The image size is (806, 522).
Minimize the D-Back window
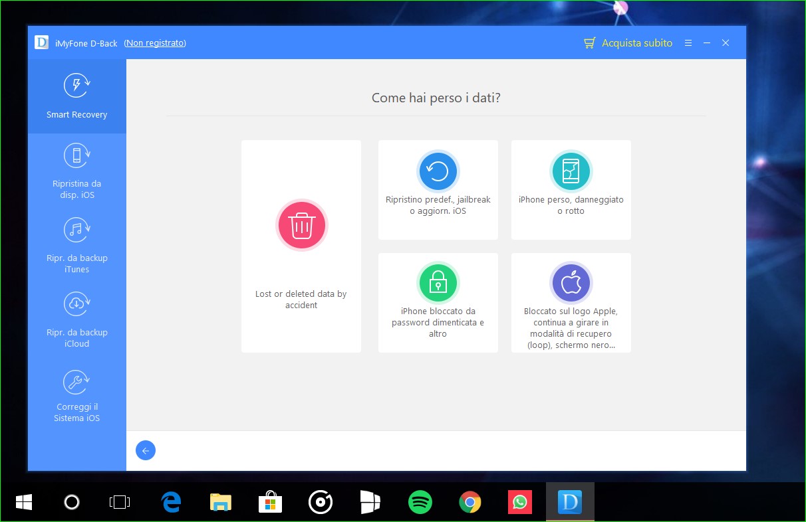[707, 43]
